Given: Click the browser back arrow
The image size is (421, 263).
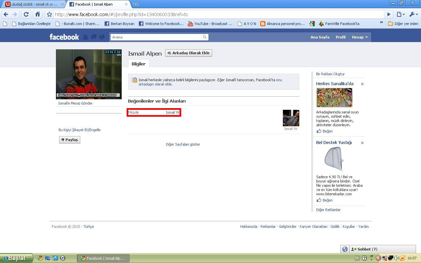Looking at the screenshot, I should click(x=6, y=14).
